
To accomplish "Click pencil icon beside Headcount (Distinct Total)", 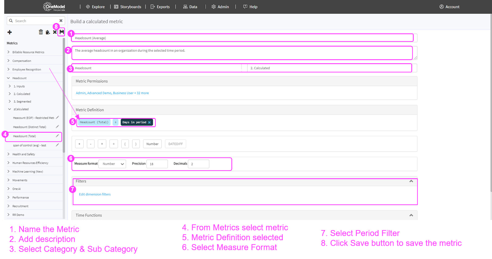I will [x=57, y=127].
